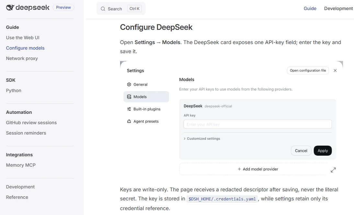Click the search magnifier icon
Screen dimensions: 354x215
[x=103, y=9]
